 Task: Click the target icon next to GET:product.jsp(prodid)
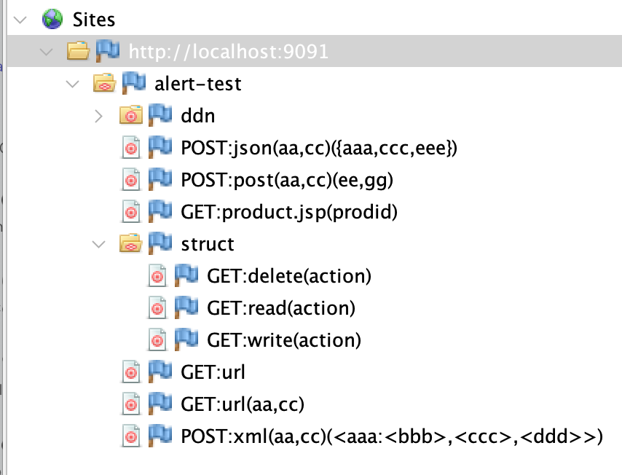(x=132, y=211)
